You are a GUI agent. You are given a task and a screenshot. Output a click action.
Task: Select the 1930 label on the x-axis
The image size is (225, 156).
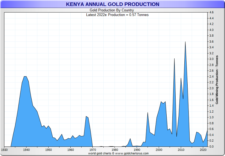pyautogui.click(x=4, y=149)
